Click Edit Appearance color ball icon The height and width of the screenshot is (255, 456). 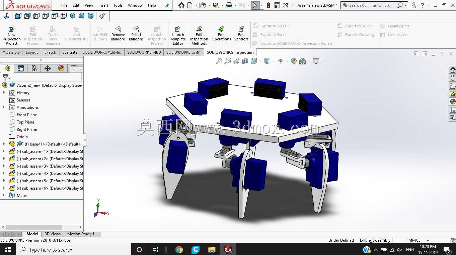(294, 61)
